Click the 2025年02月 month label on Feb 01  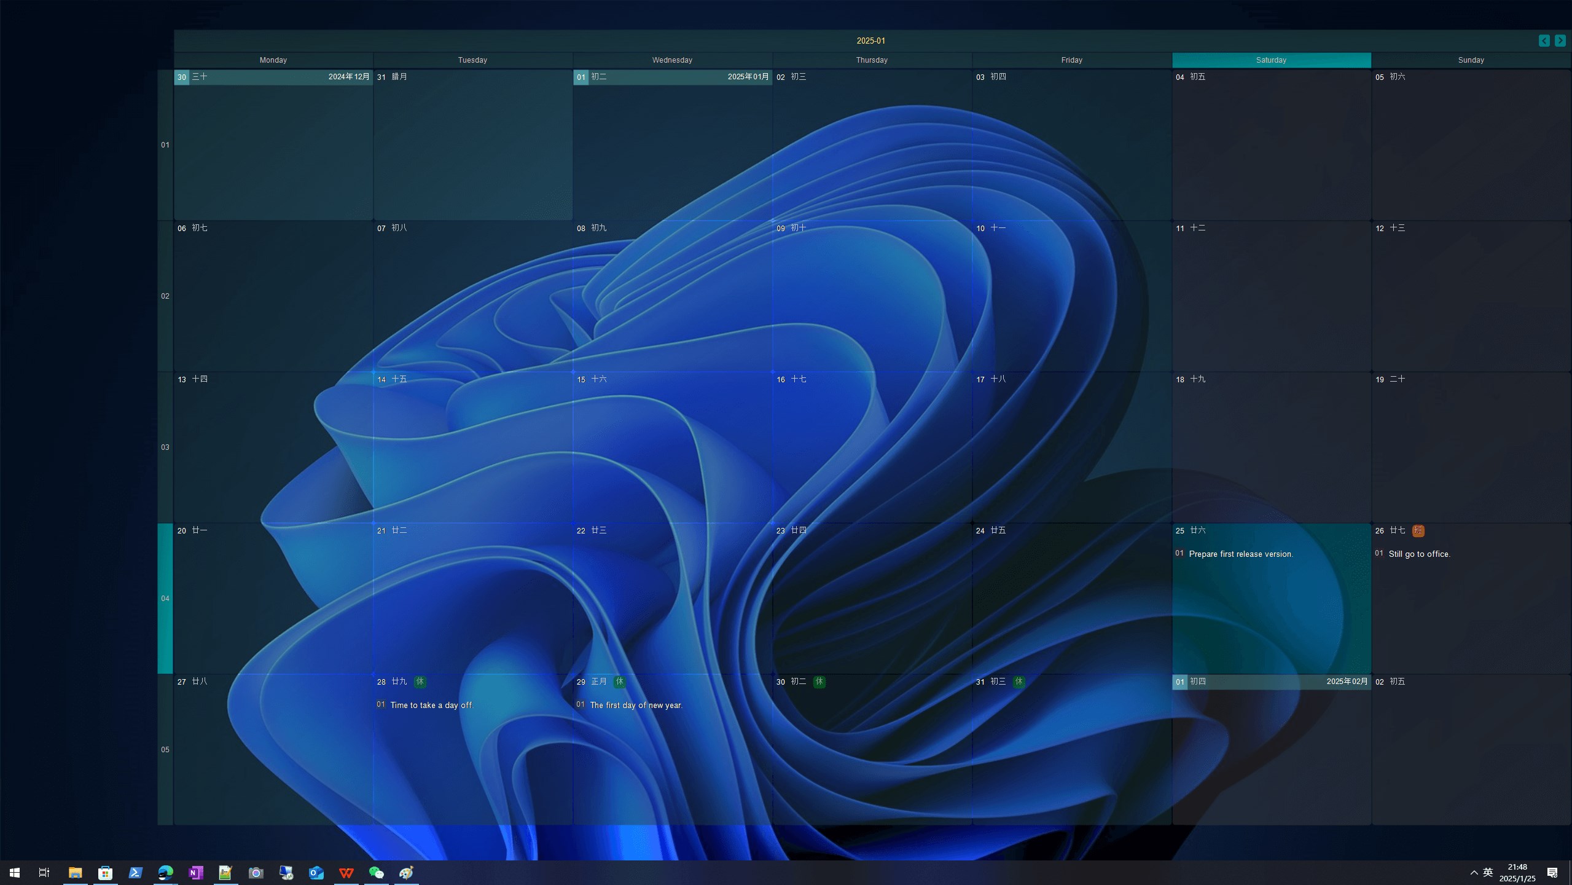click(1347, 681)
